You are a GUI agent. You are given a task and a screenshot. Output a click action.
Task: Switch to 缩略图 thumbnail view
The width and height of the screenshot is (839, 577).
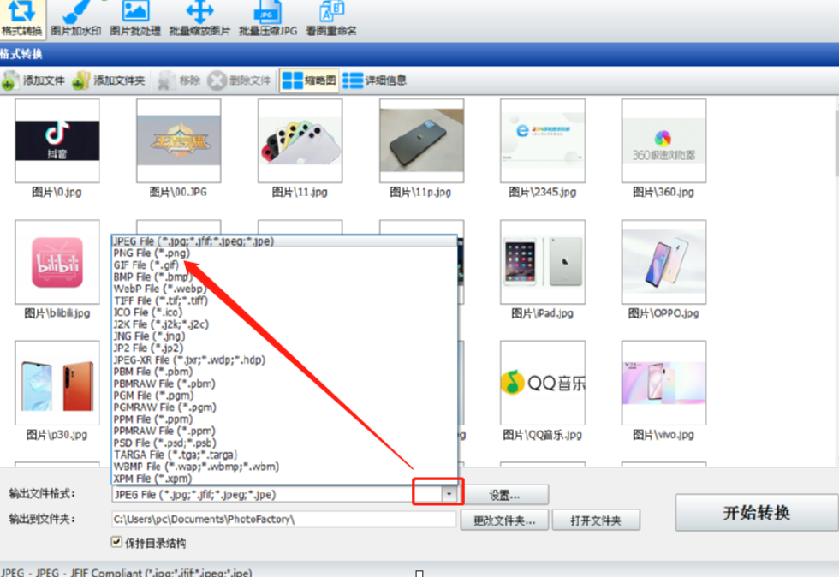click(x=309, y=80)
